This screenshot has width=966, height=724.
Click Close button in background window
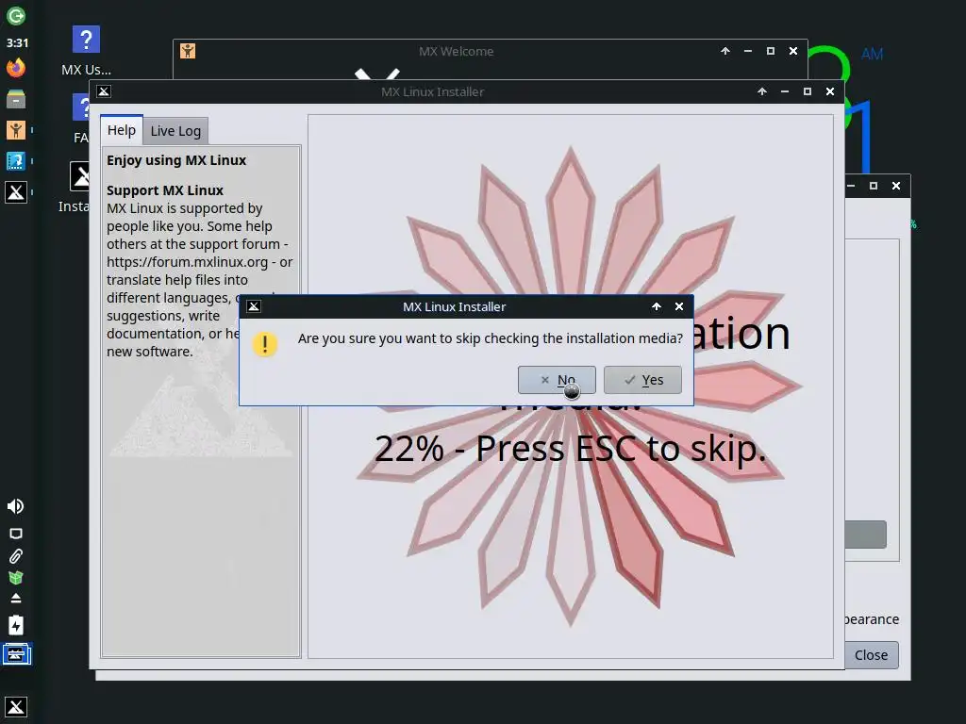click(871, 655)
